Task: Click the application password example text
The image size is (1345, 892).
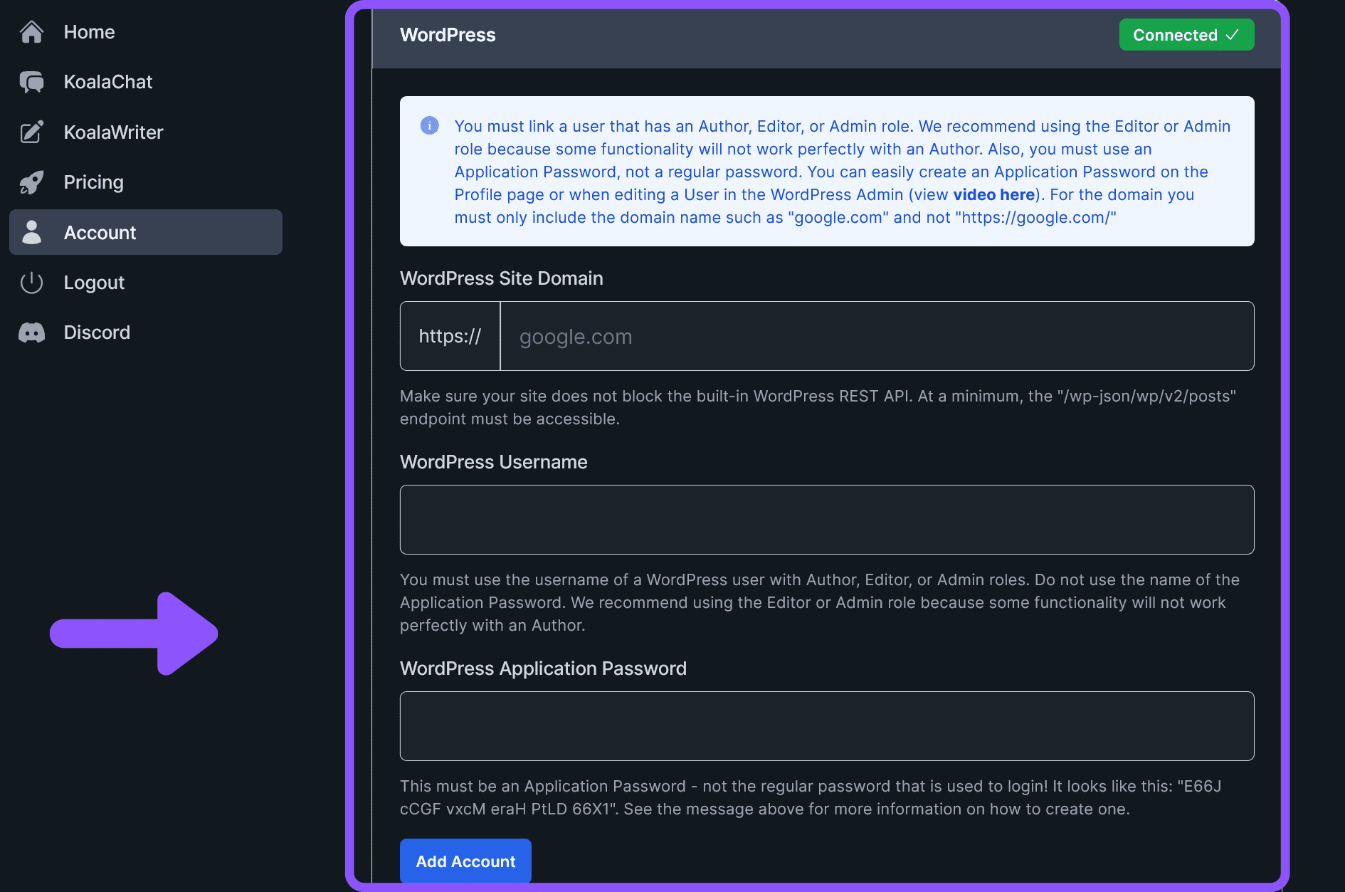Action: [x=811, y=797]
